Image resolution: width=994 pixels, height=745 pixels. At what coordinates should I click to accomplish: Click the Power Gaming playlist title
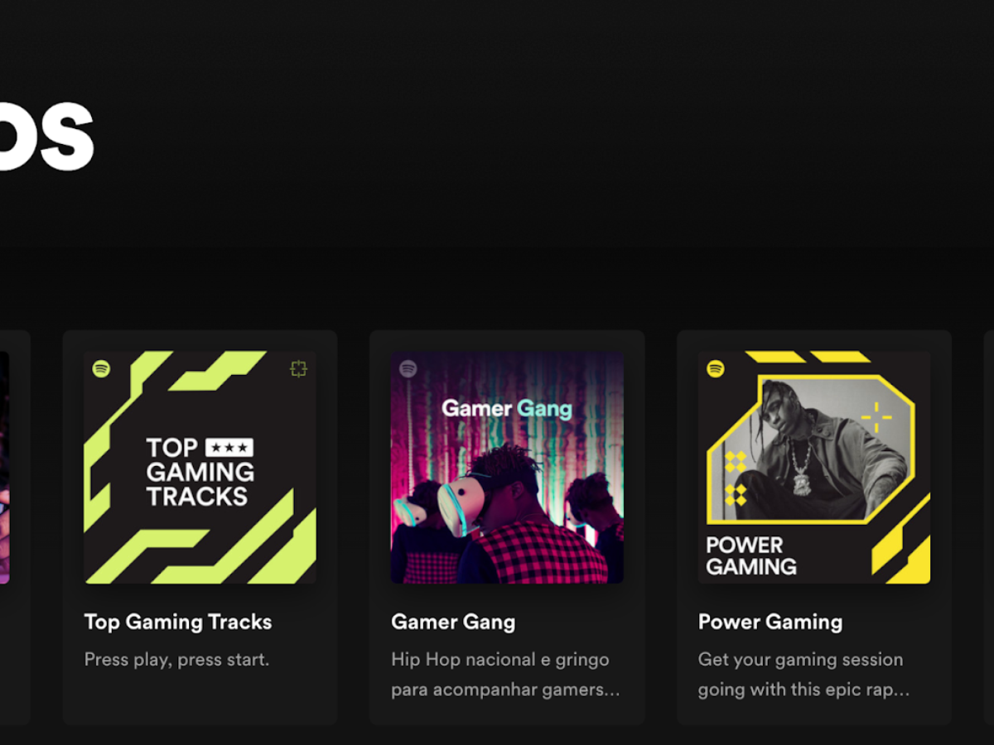coord(770,622)
